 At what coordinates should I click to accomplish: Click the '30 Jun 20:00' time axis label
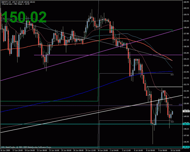[x=102, y=150]
